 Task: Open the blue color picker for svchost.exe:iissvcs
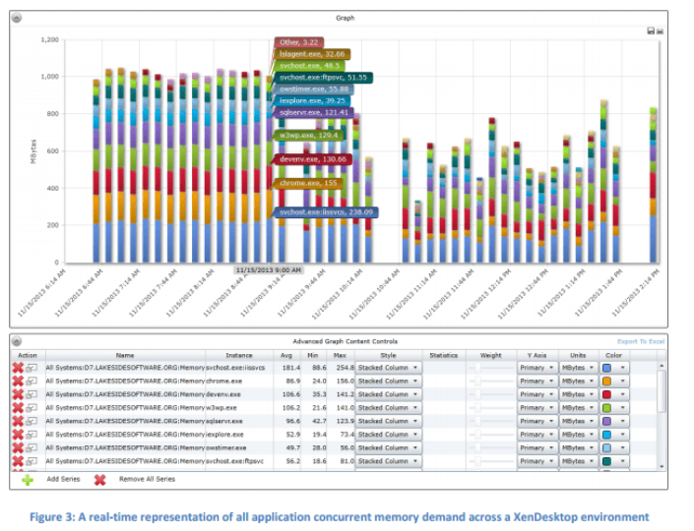(x=614, y=368)
